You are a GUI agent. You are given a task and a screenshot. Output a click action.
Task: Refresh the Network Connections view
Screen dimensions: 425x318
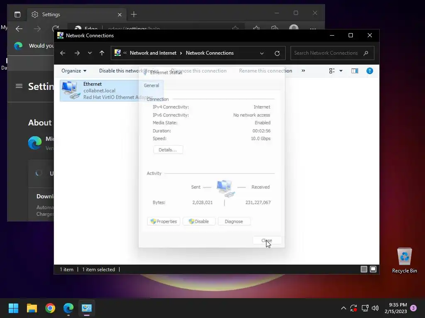(277, 53)
